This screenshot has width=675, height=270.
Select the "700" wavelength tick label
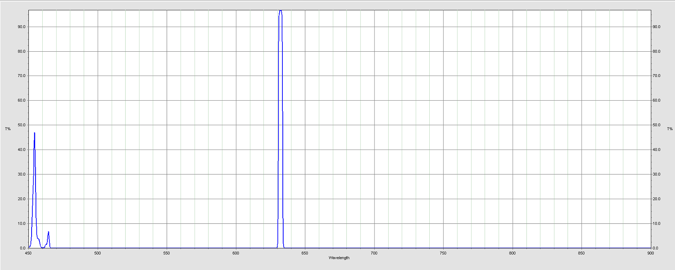[374, 253]
